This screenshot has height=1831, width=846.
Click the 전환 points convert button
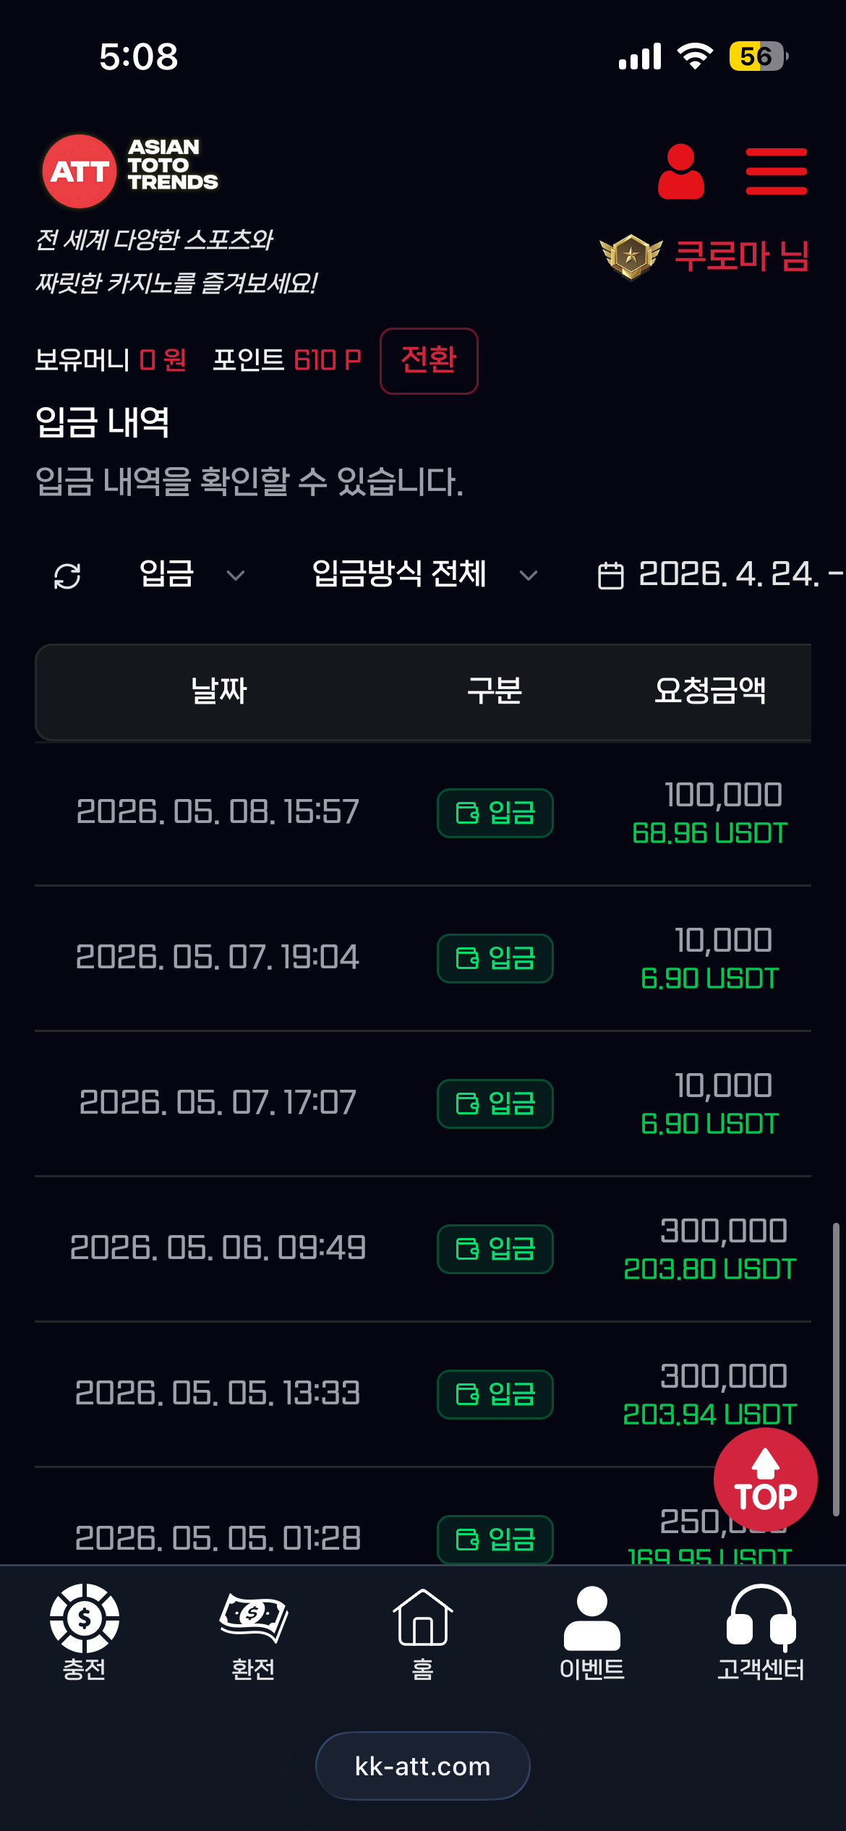(x=429, y=361)
